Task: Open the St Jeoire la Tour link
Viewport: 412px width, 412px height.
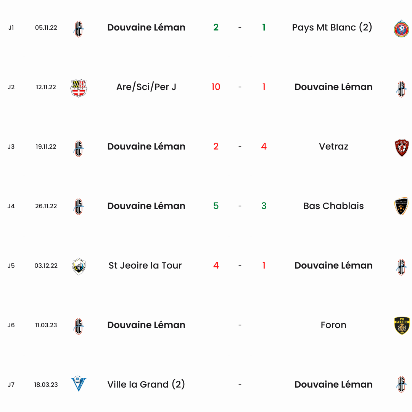Action: pyautogui.click(x=145, y=266)
